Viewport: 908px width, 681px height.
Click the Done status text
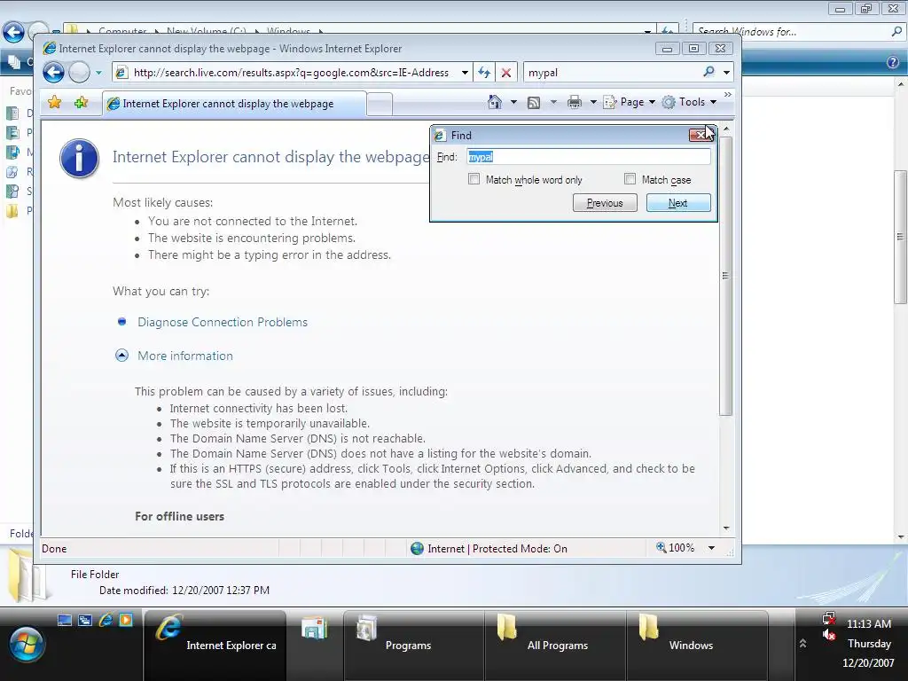(54, 548)
